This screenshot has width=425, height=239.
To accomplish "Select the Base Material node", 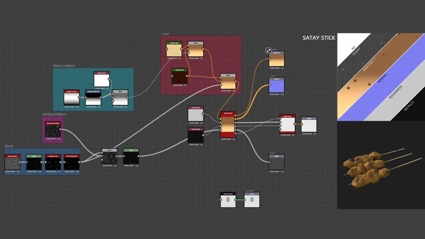I will point(228,124).
